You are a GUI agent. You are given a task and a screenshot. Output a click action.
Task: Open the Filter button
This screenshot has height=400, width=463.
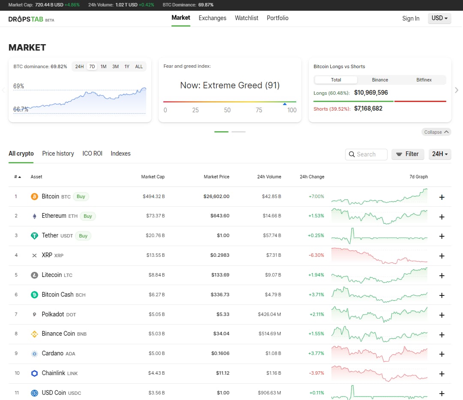coord(408,154)
